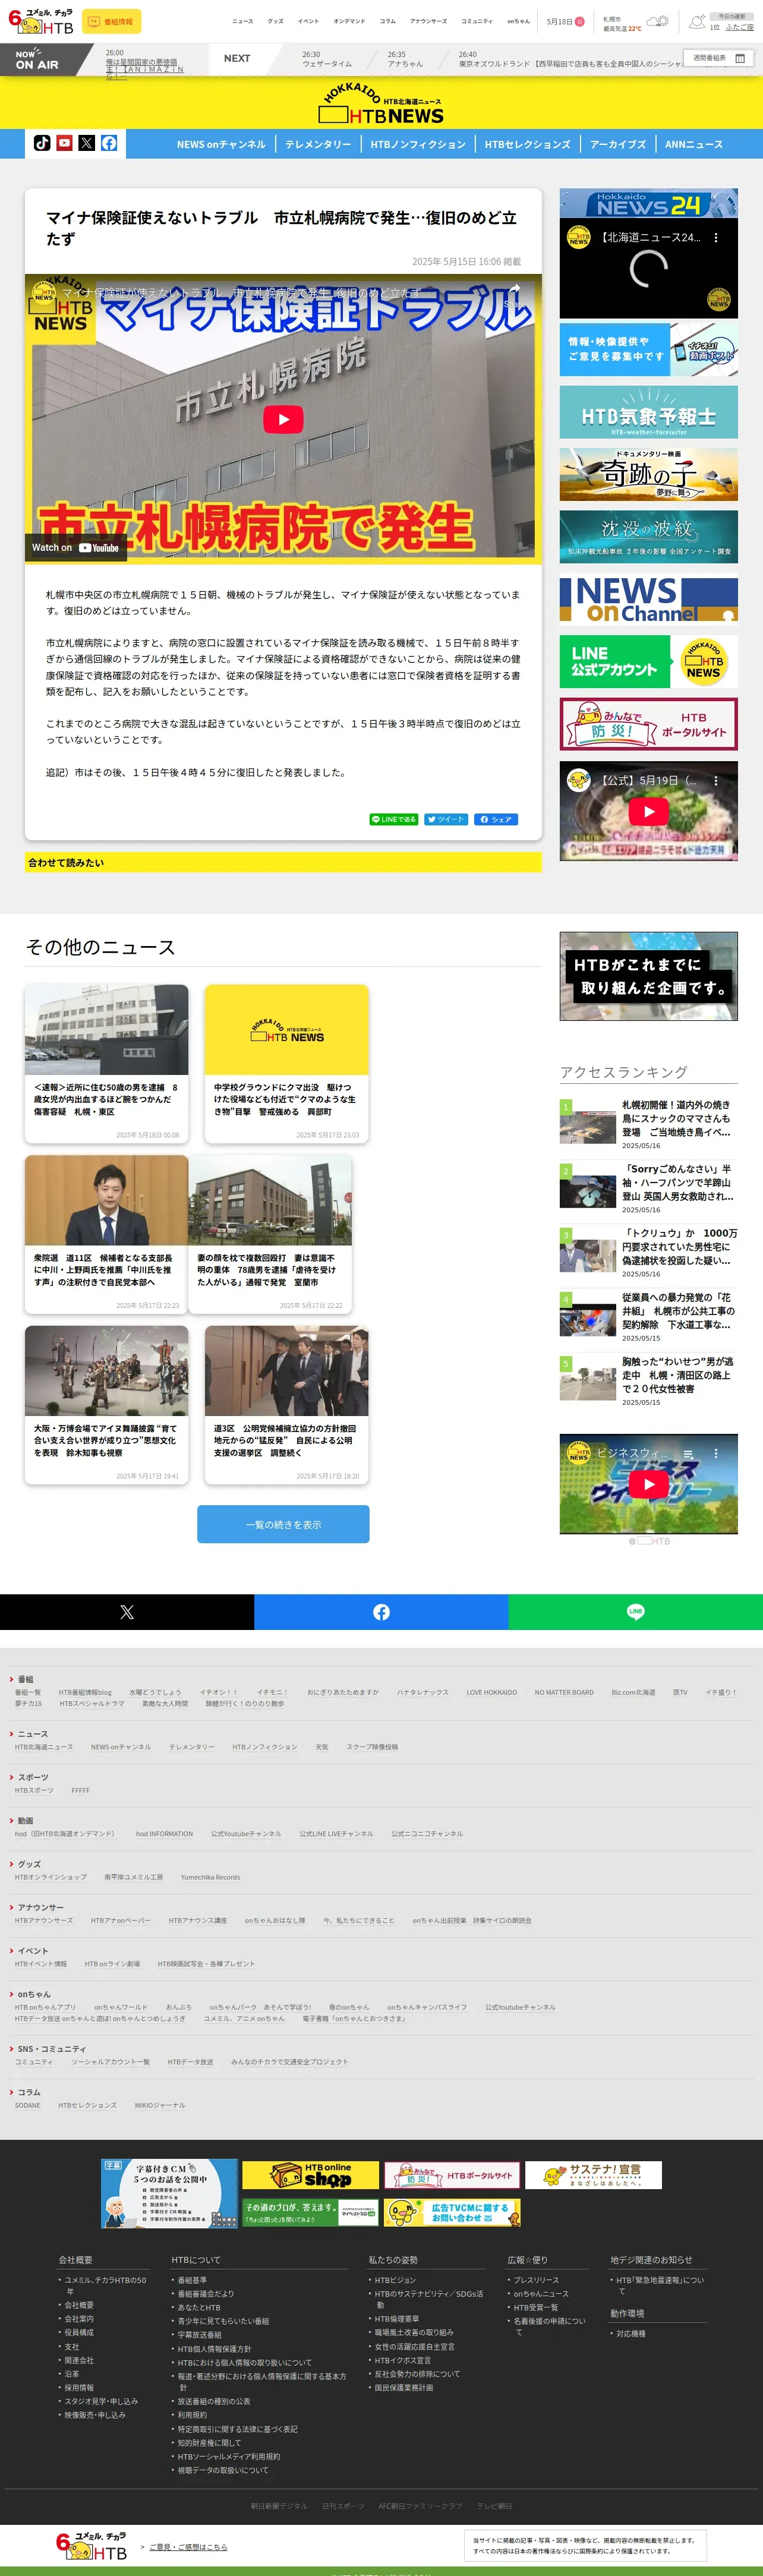Open the NEWS onチャンネル tab
This screenshot has height=2576, width=763.
(x=221, y=144)
